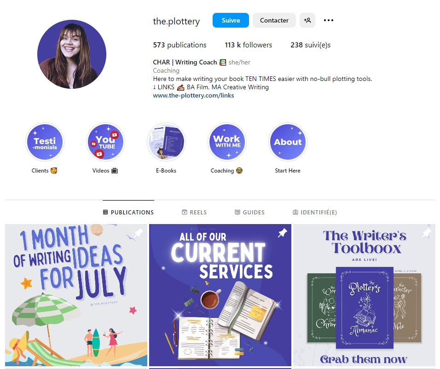The width and height of the screenshot is (440, 369).
Task: Open the Testimonials Clients story highlight
Action: pyautogui.click(x=45, y=142)
